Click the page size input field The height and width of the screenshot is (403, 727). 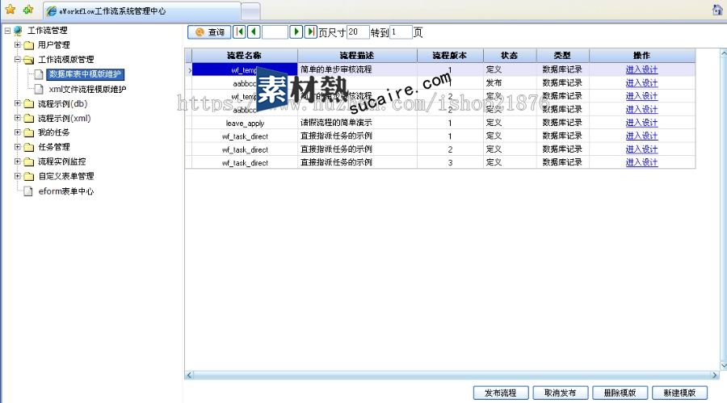[358, 32]
